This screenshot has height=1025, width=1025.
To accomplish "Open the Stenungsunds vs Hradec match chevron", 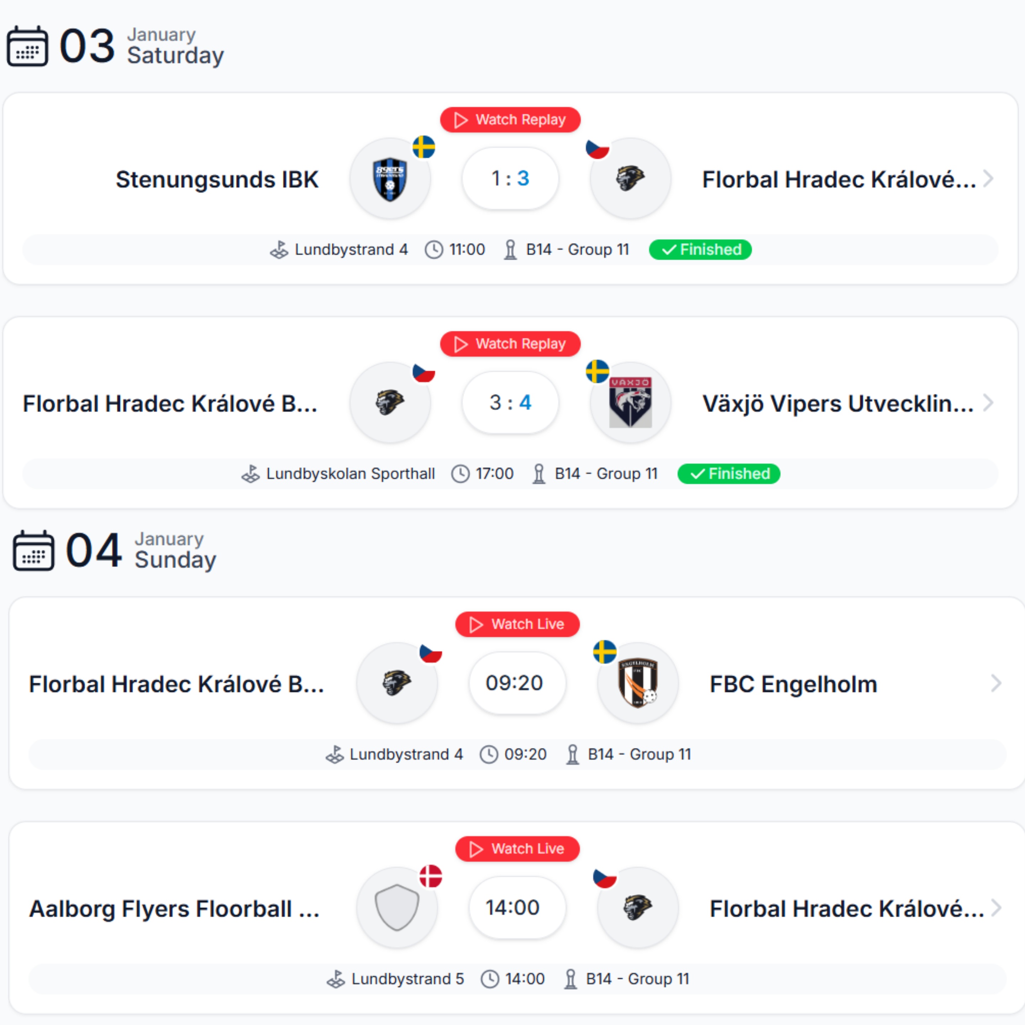I will pos(988,179).
